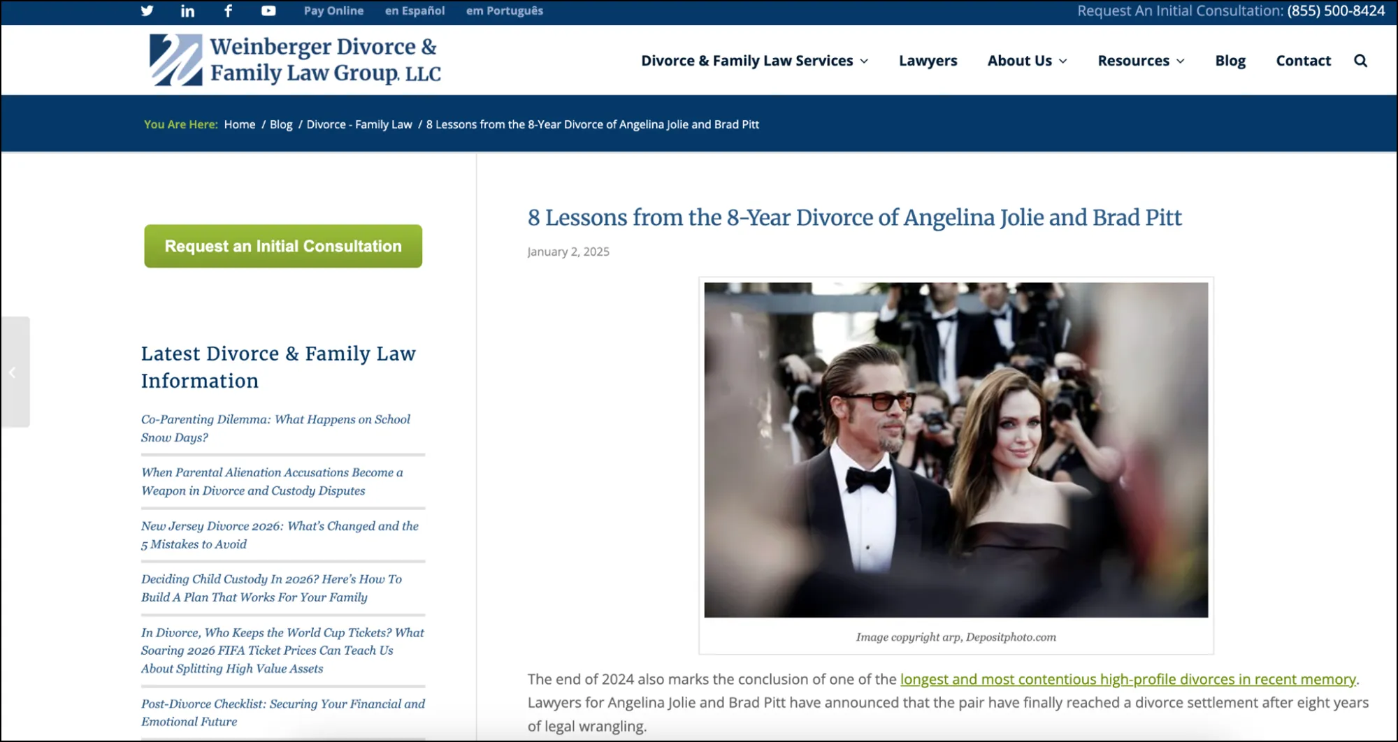The image size is (1398, 742).
Task: Open the site search magnifier
Action: point(1360,60)
